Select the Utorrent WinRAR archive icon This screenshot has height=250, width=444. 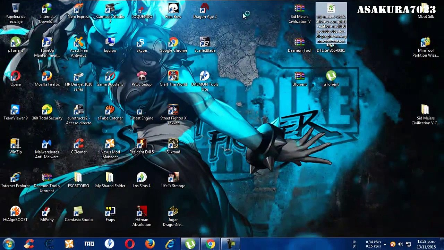(x=299, y=79)
